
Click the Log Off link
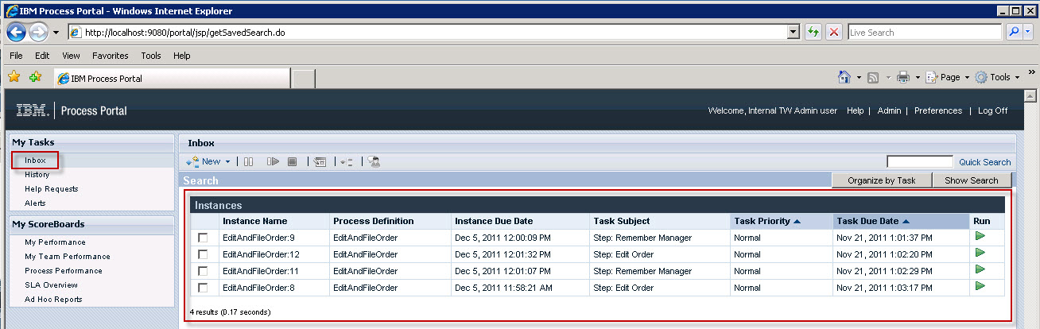992,110
